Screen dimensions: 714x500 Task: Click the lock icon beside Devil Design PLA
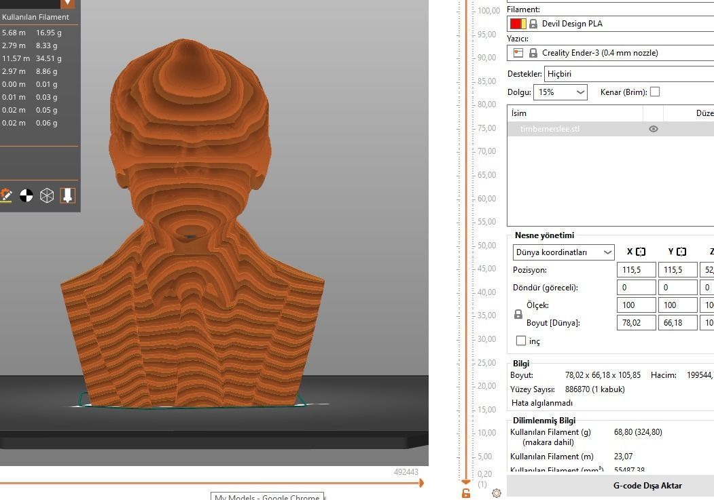pyautogui.click(x=533, y=24)
